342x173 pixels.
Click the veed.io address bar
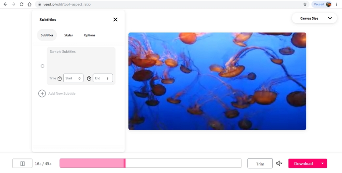coord(172,4)
